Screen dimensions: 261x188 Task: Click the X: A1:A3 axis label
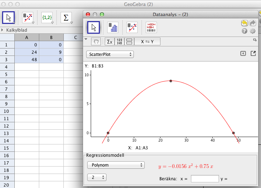(x=138, y=148)
